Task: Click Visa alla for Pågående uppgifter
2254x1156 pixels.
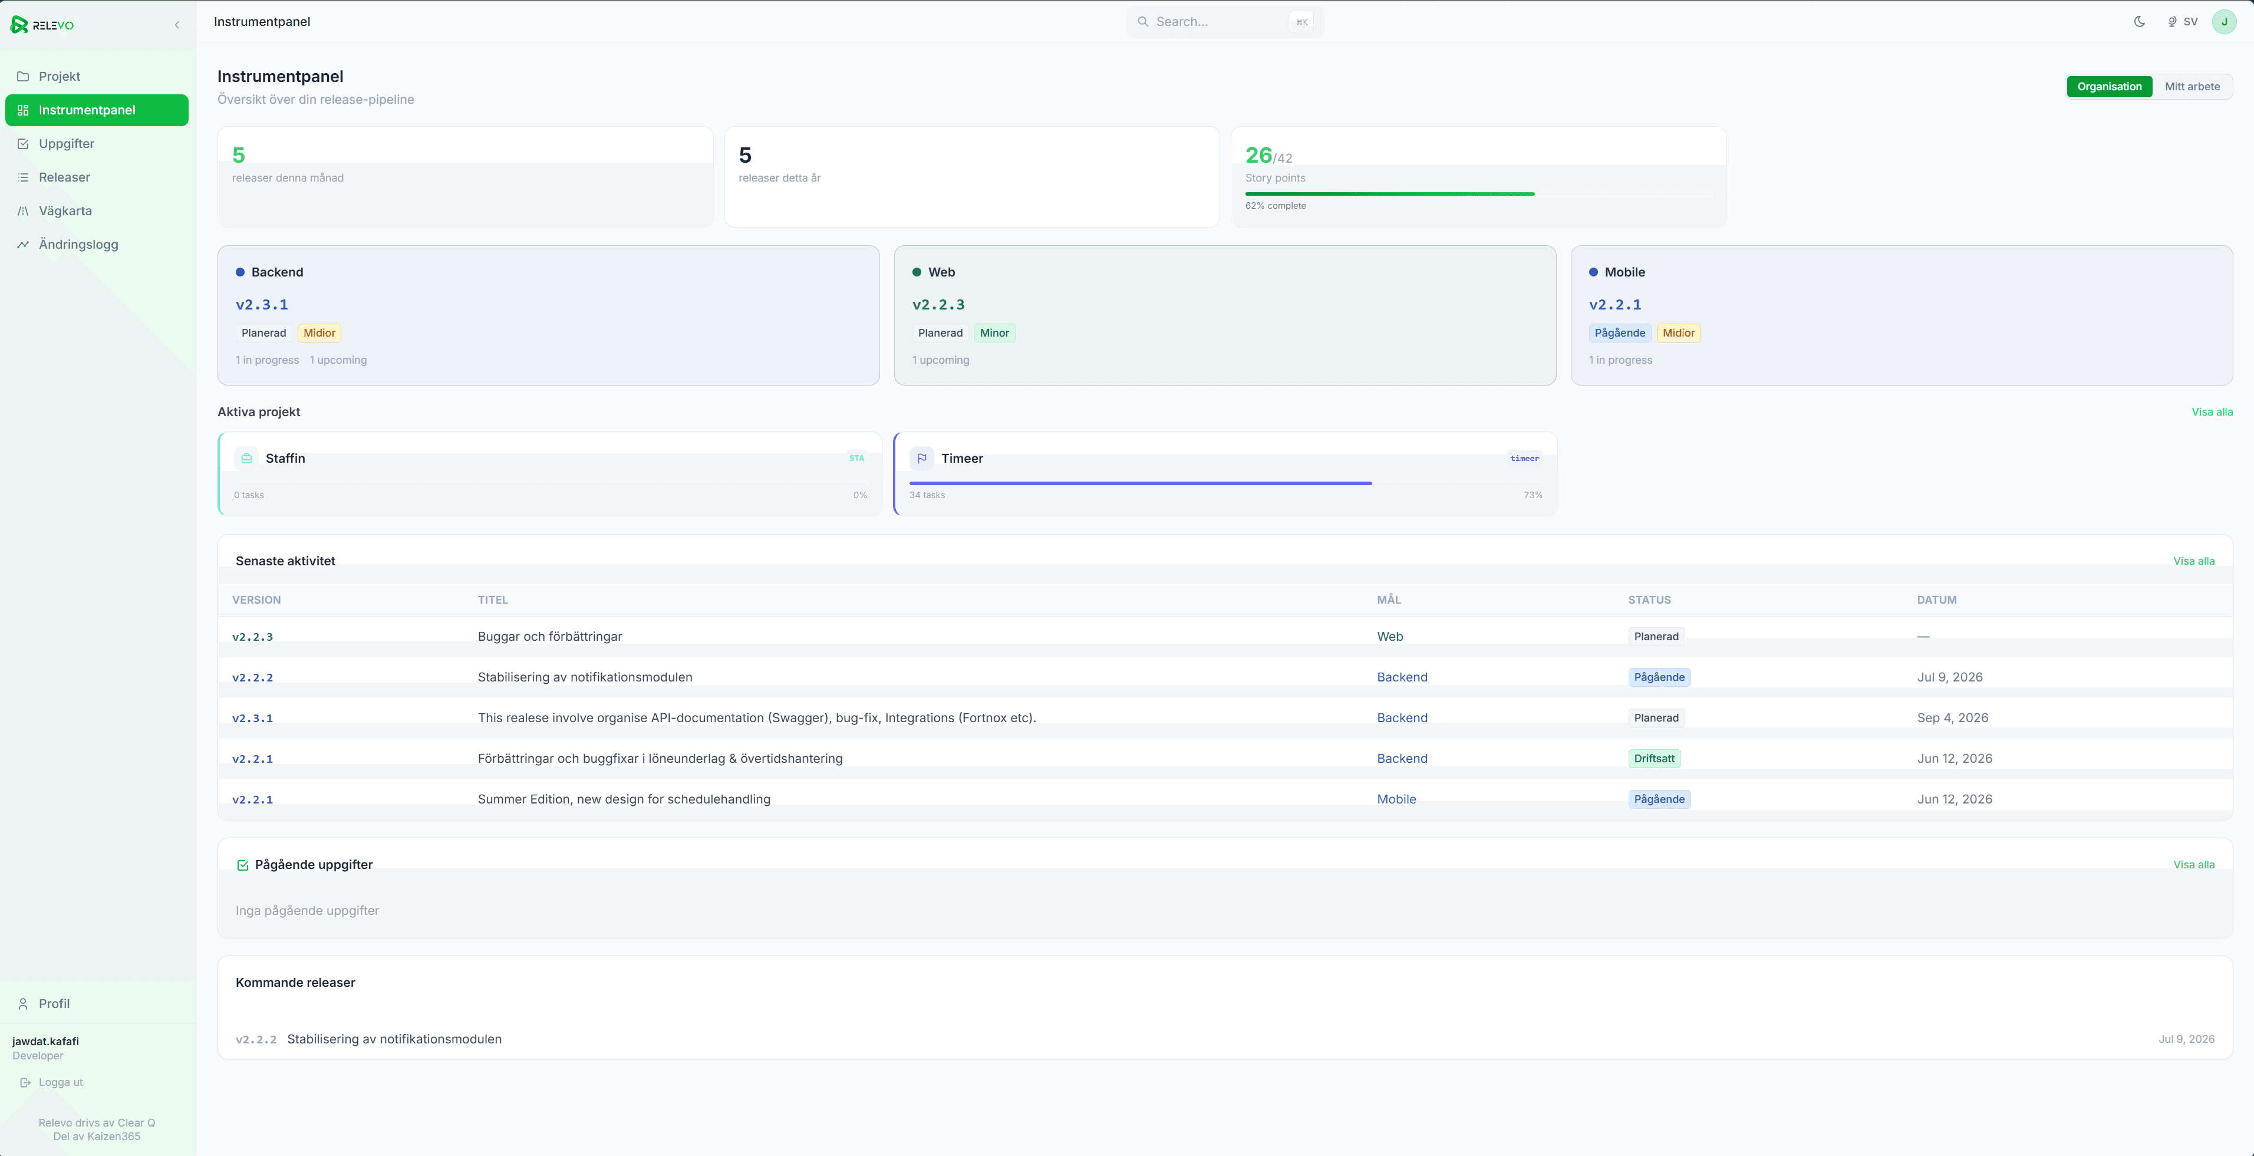Action: coord(2194,865)
